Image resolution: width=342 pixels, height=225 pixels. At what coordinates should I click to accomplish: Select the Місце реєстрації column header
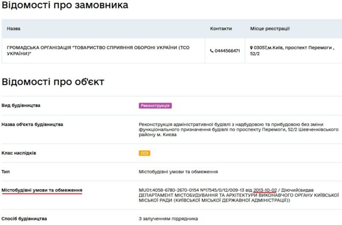pos(269,28)
